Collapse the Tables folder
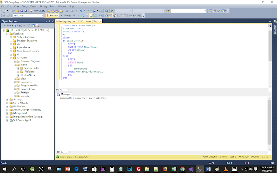Image resolution: width=277 pixels, height=173 pixels. pos(15,65)
